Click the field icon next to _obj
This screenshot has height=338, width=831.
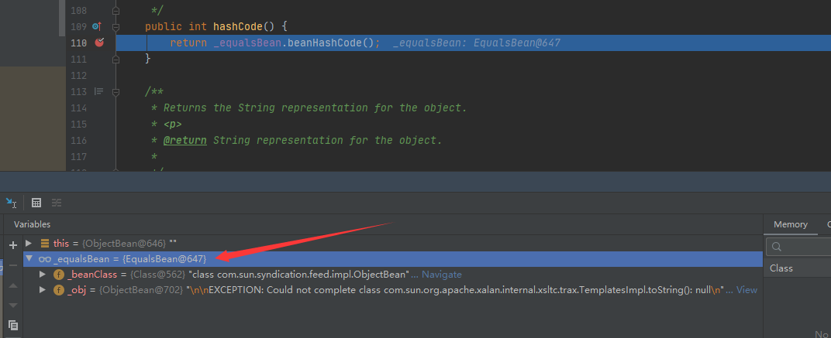[x=59, y=290]
